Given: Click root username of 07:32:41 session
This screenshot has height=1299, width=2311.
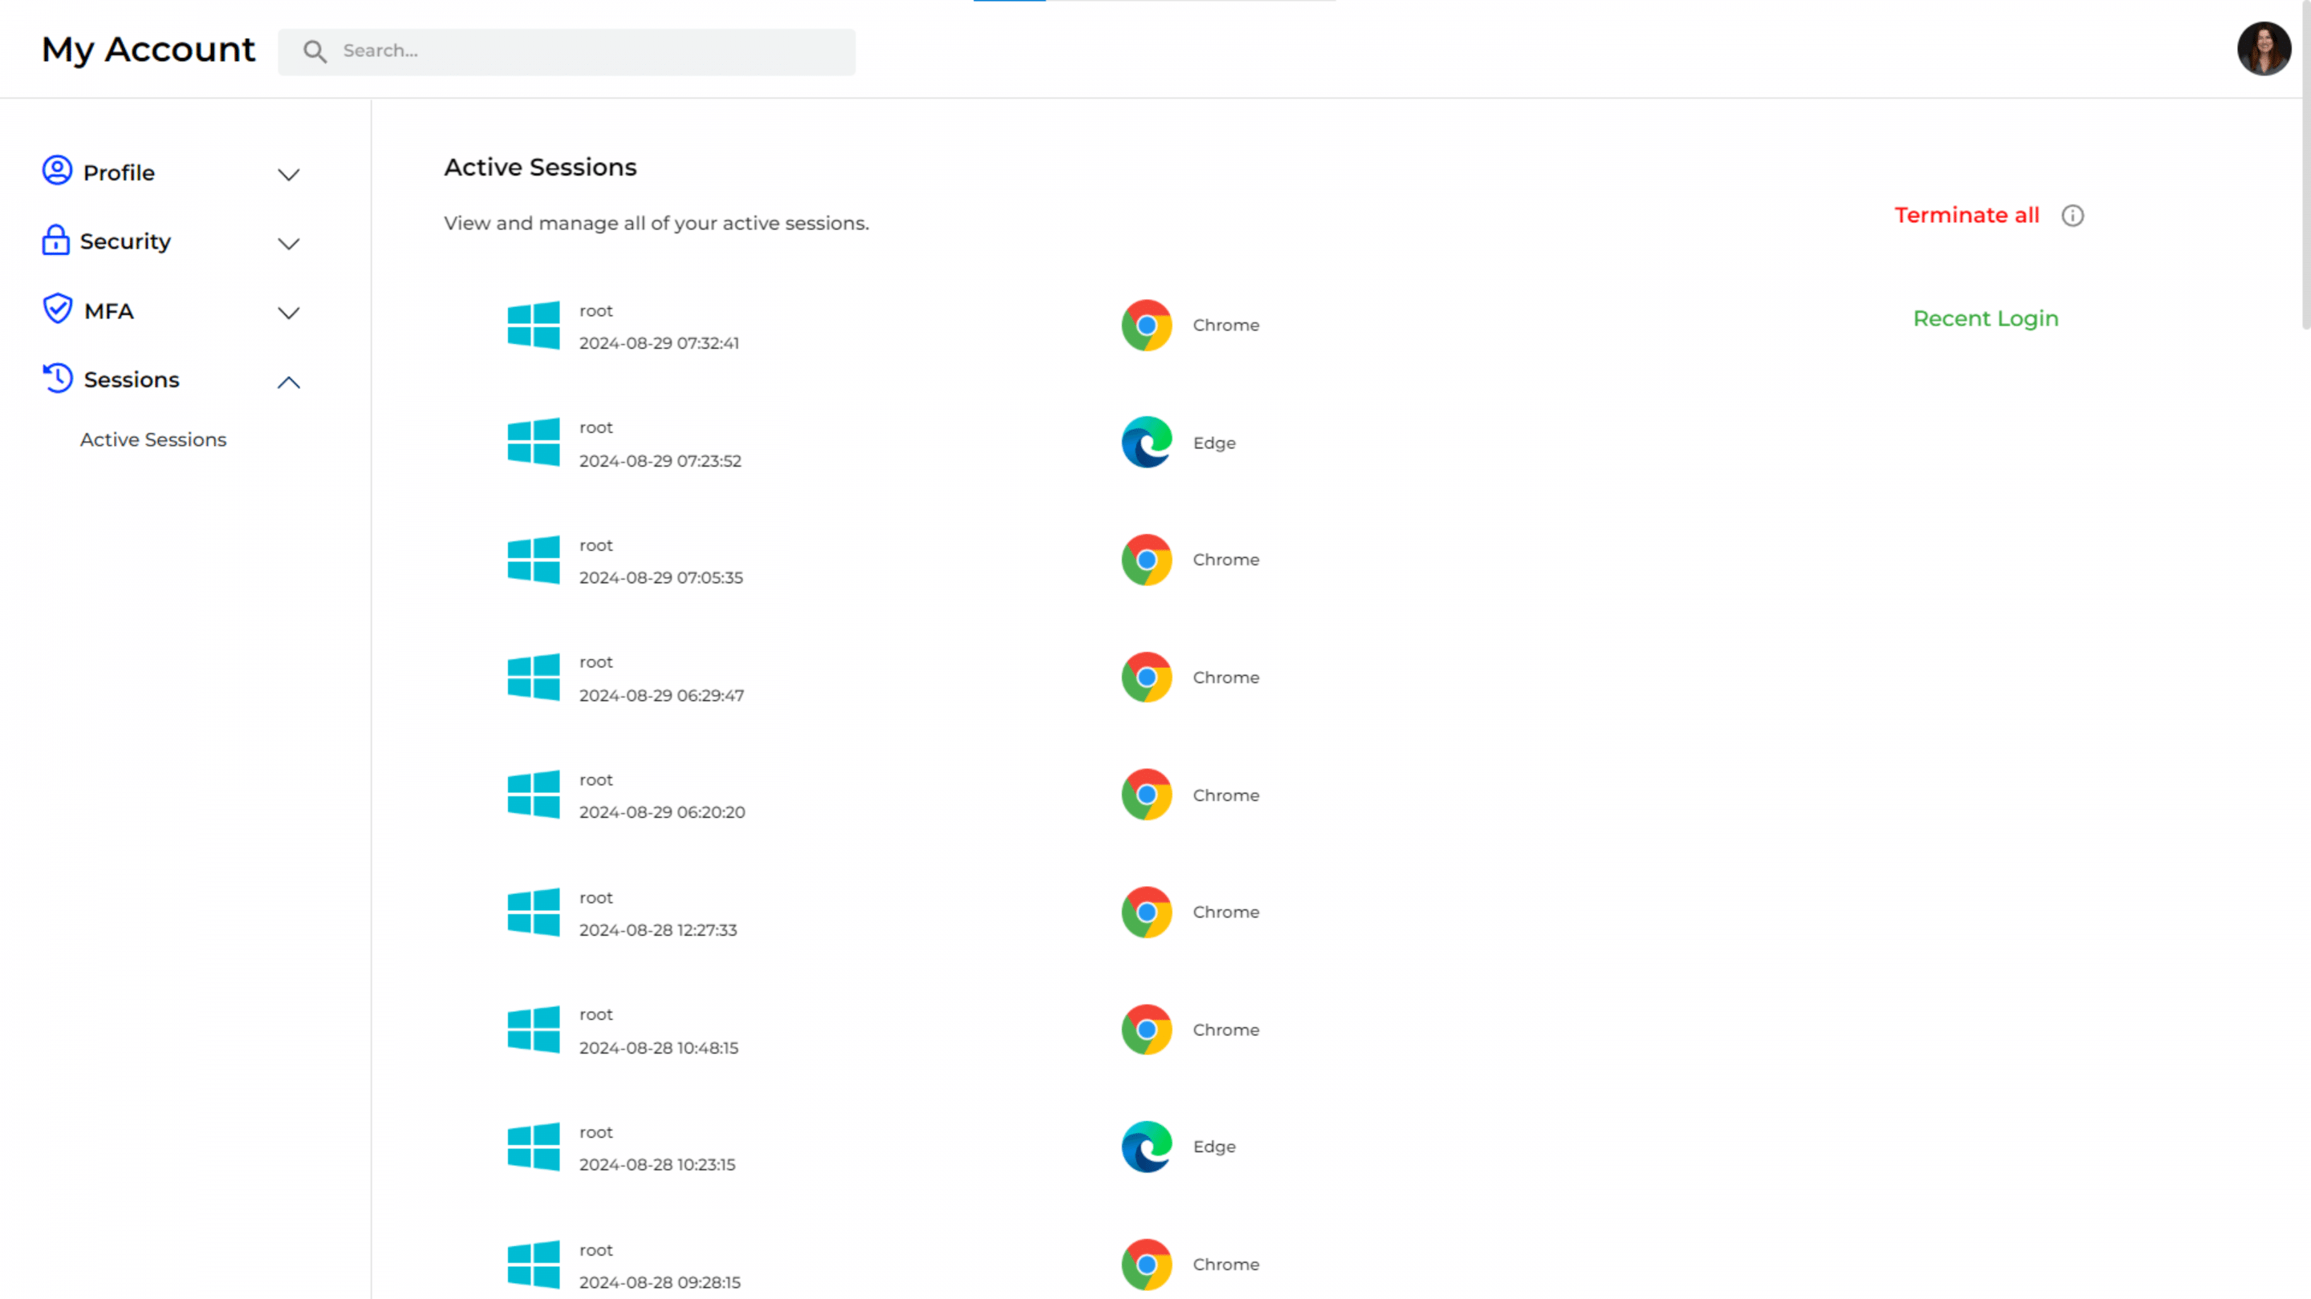Looking at the screenshot, I should click(595, 311).
